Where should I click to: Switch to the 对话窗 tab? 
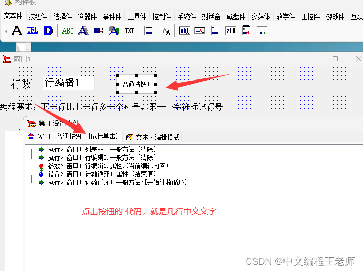tap(211, 17)
